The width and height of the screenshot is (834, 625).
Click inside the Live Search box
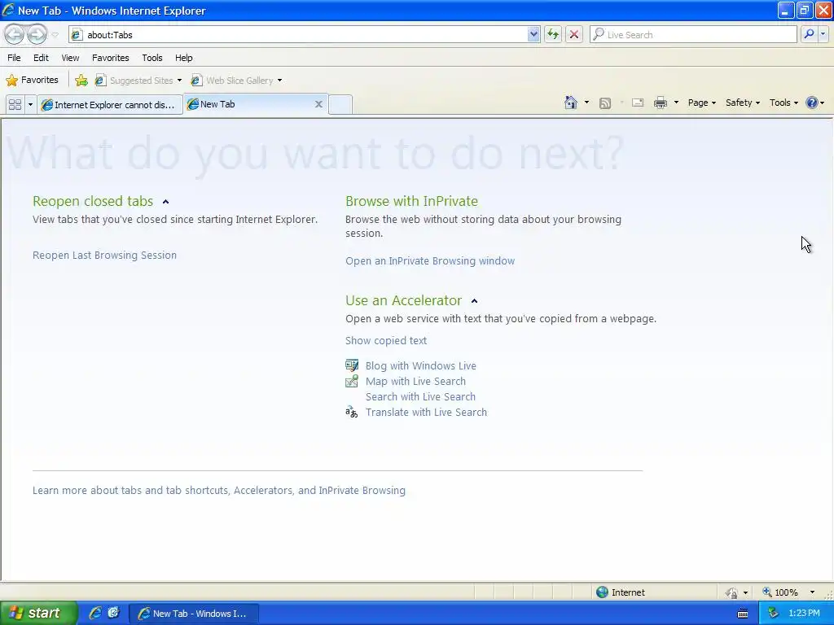click(x=693, y=34)
